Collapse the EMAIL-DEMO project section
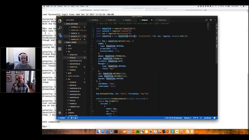 coord(75,42)
